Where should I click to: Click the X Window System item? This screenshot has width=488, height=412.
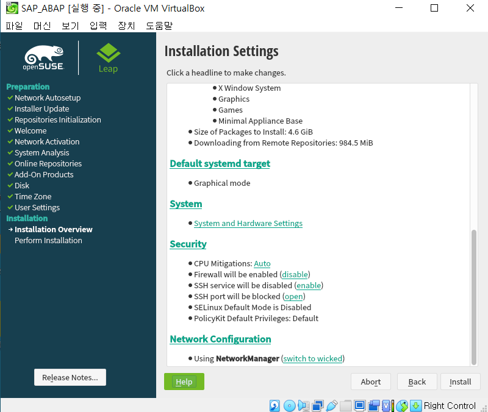click(249, 88)
